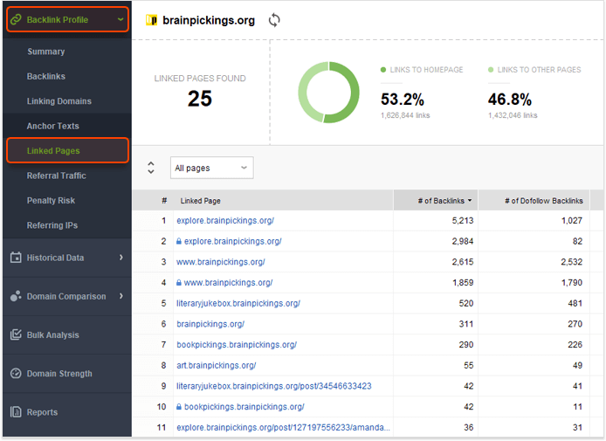The height and width of the screenshot is (441, 606).
Task: Click the brainpickings.org project title
Action: (x=209, y=20)
